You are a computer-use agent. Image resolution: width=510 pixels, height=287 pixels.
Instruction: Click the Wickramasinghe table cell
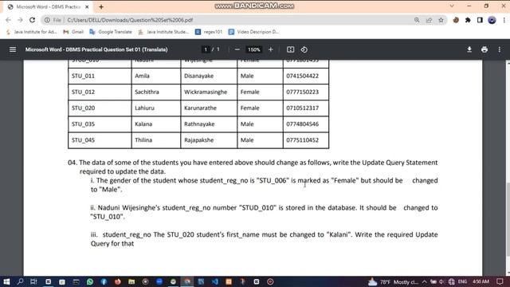coord(209,92)
